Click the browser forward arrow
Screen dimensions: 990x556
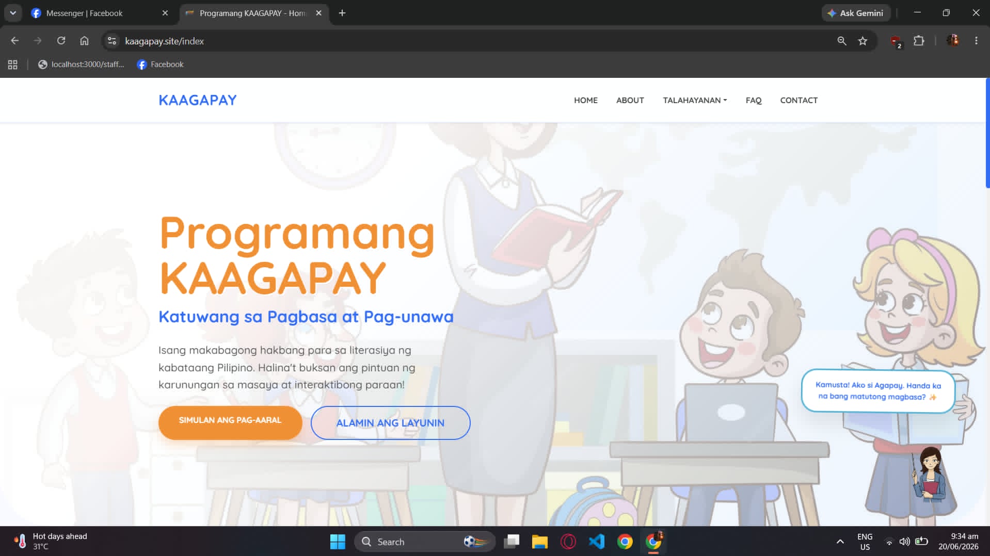point(38,41)
